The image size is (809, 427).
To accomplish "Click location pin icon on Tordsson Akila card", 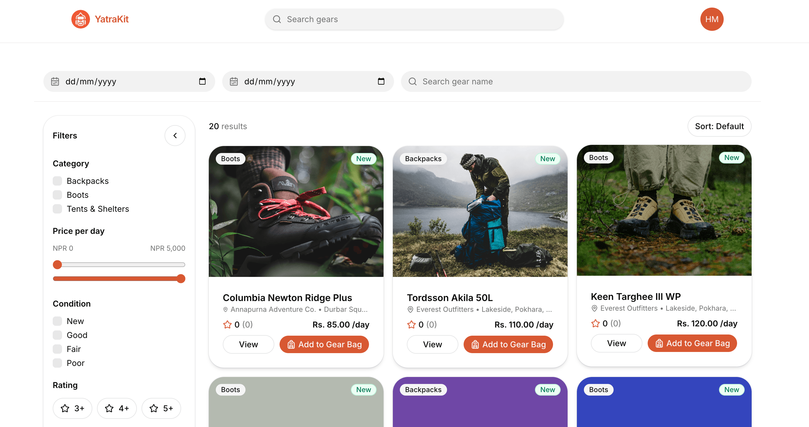I will click(410, 309).
